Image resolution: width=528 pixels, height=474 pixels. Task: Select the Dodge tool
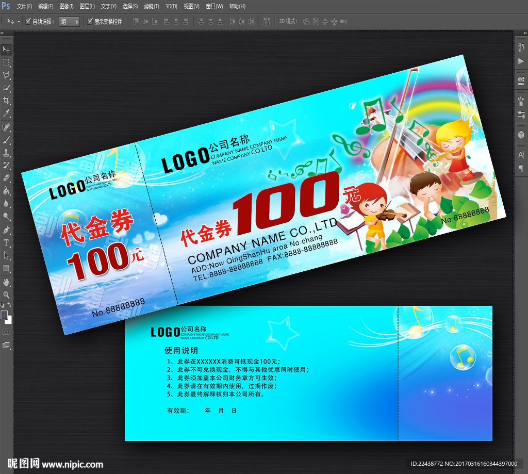[6, 216]
